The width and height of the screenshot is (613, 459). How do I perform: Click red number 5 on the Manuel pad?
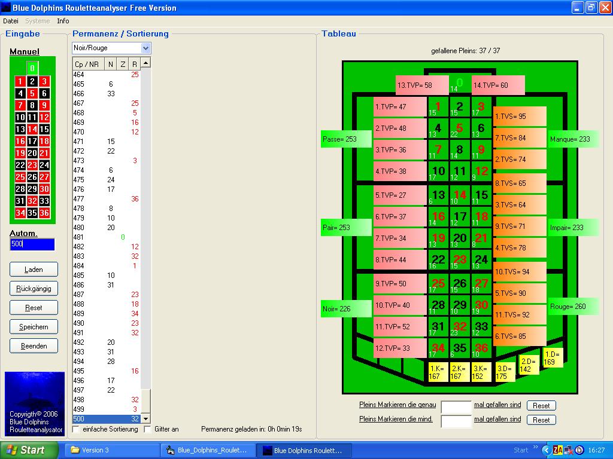[32, 93]
